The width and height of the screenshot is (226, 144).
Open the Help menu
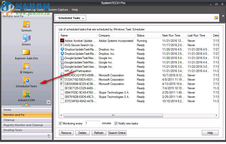pyautogui.click(x=75, y=10)
